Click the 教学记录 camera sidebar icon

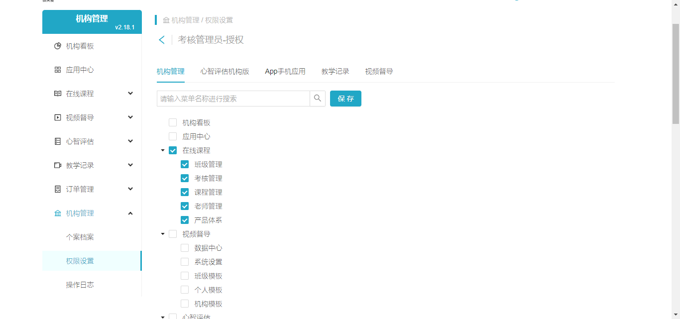click(58, 166)
